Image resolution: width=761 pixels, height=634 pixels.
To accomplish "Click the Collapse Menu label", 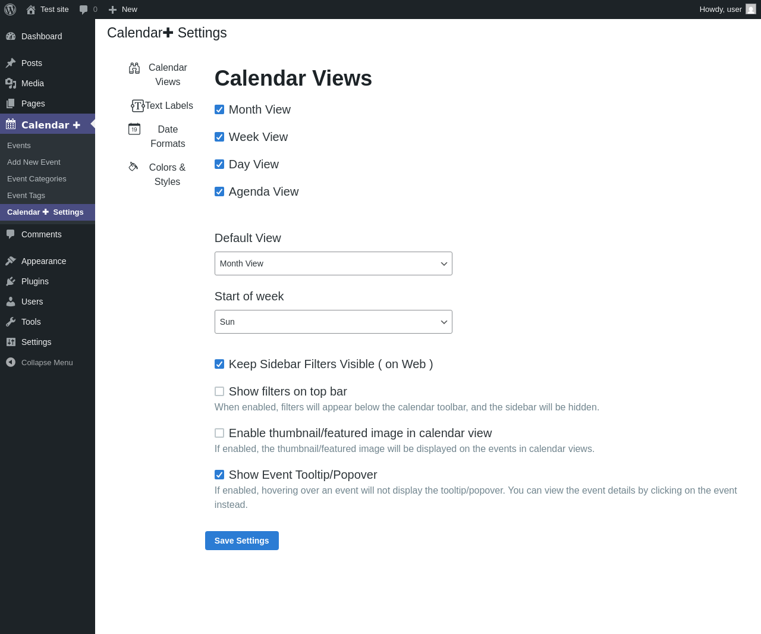I will (47, 363).
